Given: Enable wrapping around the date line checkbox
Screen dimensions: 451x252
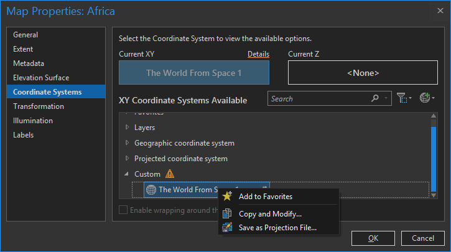Looking at the screenshot, I should (x=123, y=210).
